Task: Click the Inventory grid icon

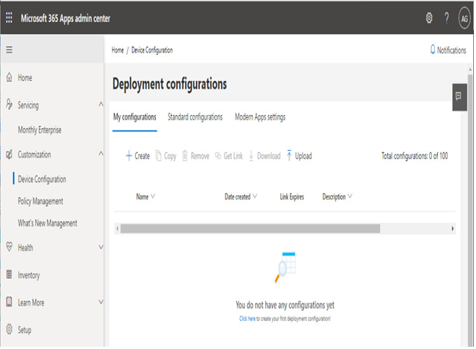Action: pyautogui.click(x=9, y=275)
